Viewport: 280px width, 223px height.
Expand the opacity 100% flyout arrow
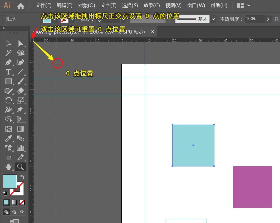268,19
